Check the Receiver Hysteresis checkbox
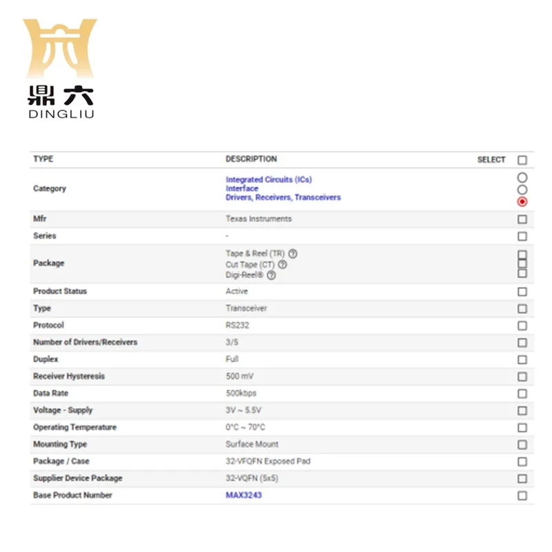552x552 pixels. 522,377
